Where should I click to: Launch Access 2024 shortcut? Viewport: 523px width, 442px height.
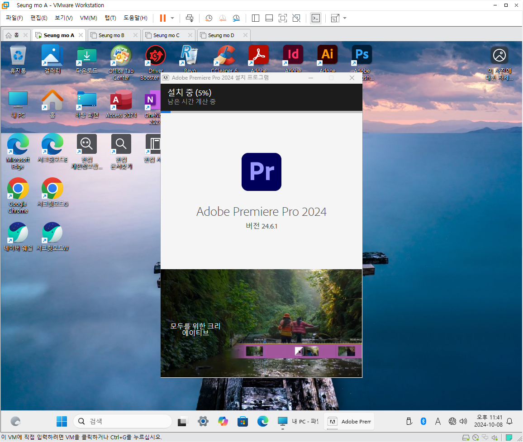(121, 104)
